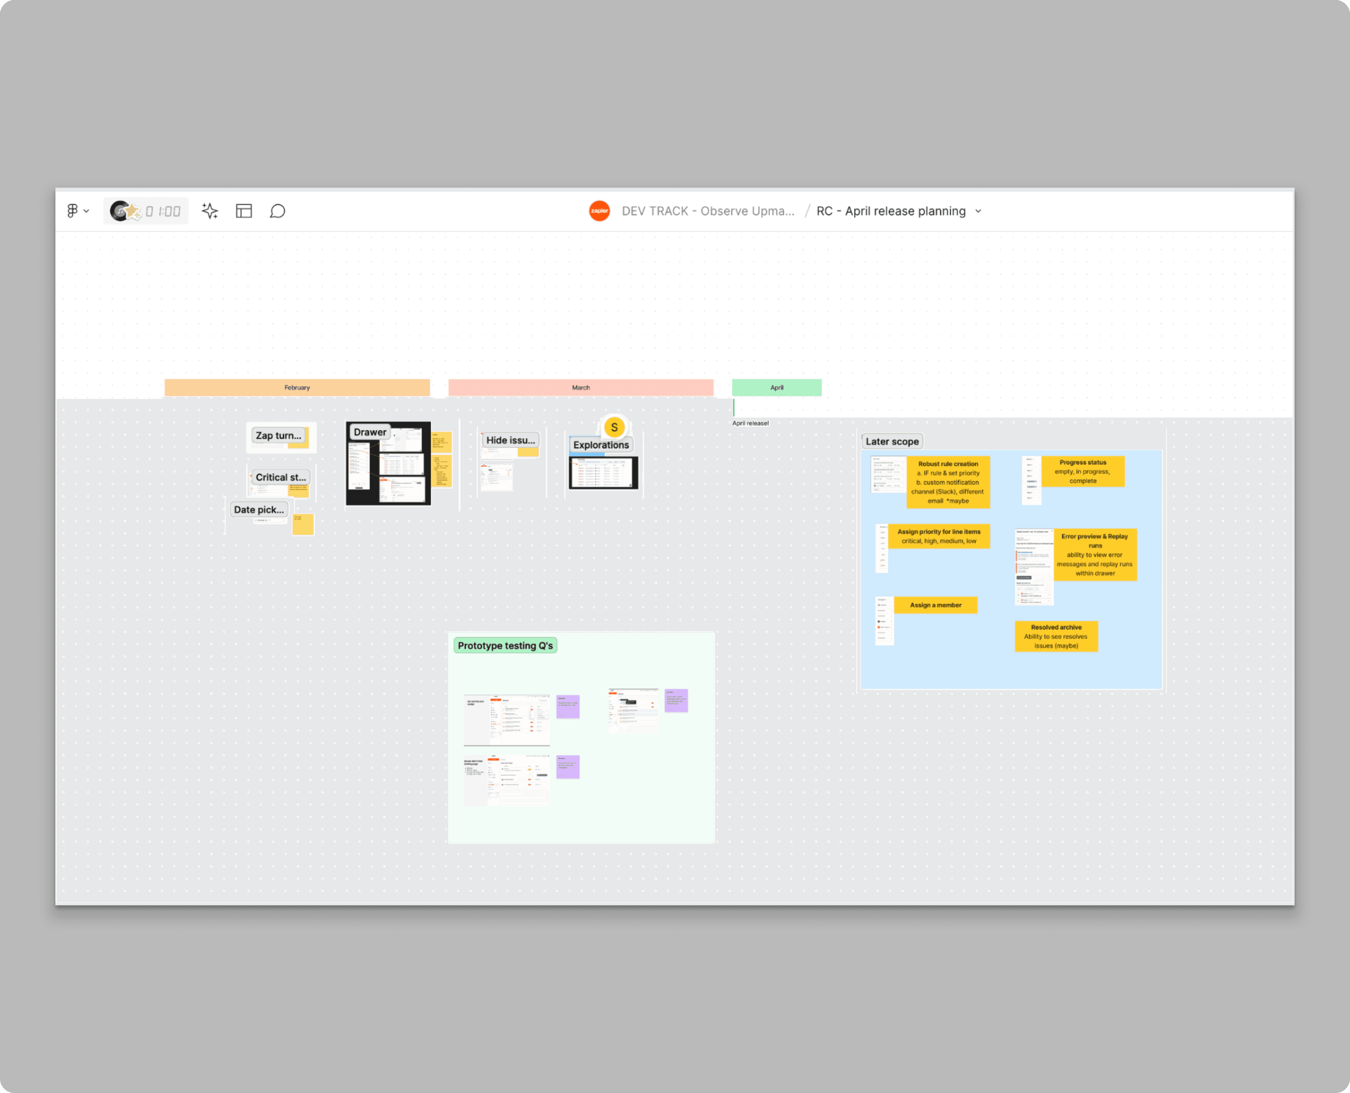Select the March timeline header
Viewport: 1350px width, 1093px height.
tap(580, 388)
